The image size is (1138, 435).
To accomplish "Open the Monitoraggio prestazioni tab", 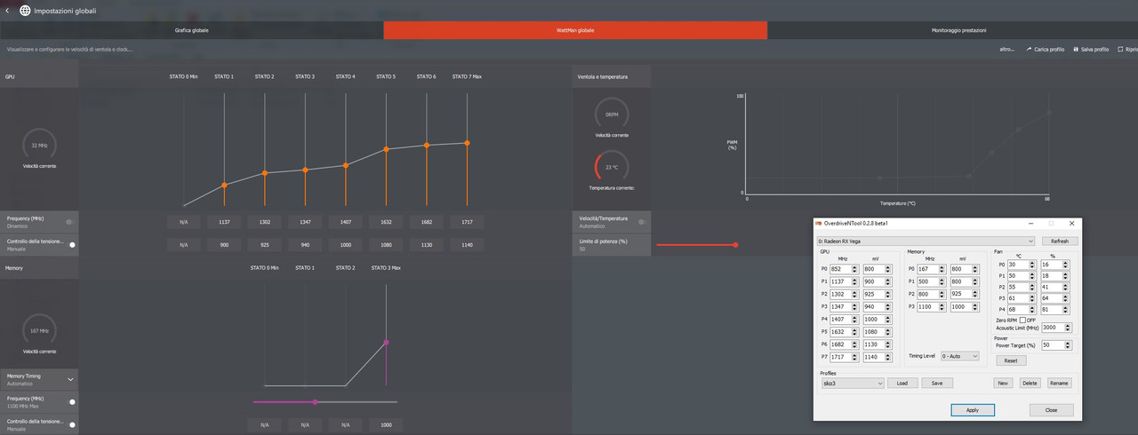I will click(x=958, y=30).
